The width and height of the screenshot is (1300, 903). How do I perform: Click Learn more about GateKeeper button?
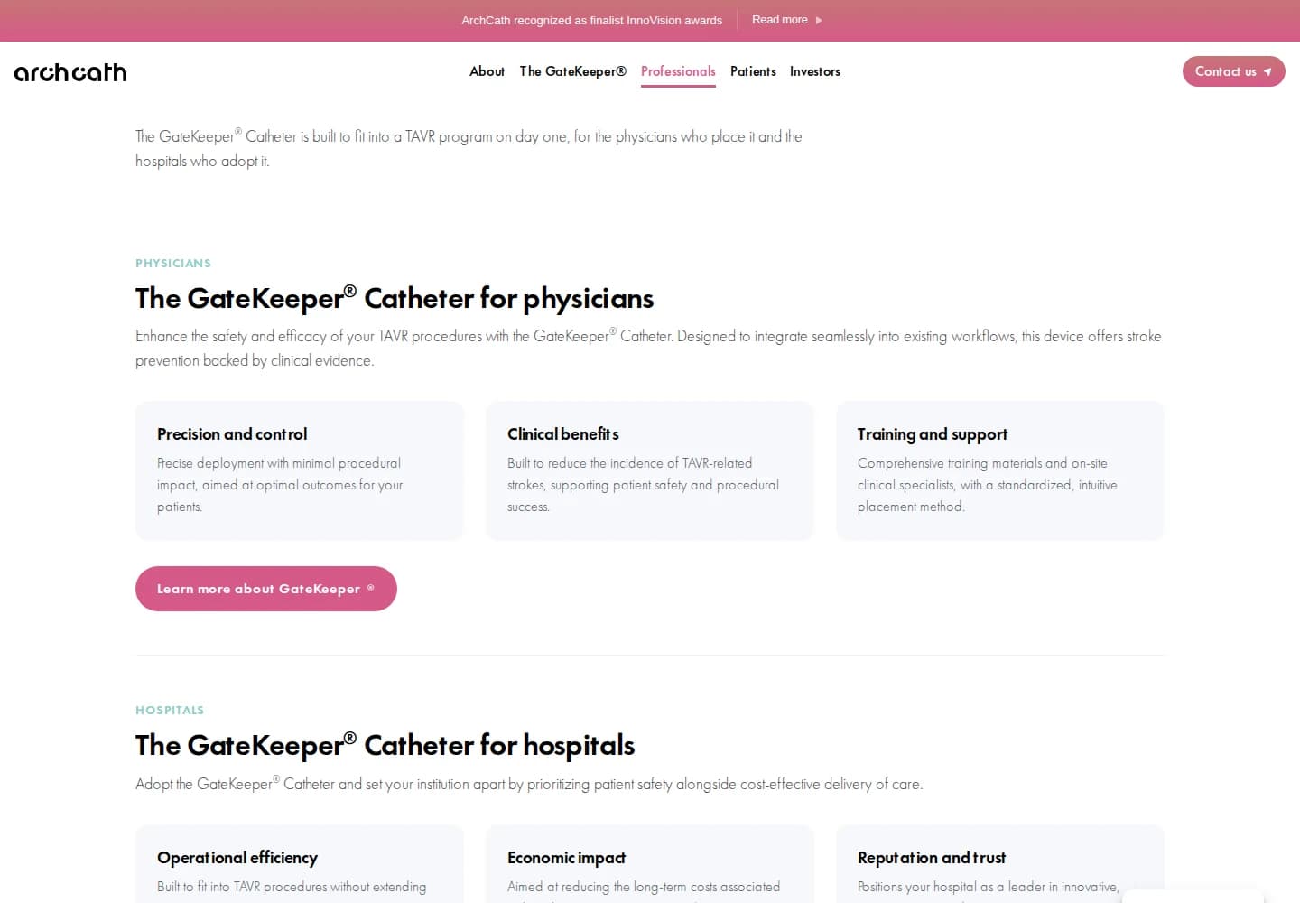pos(266,589)
